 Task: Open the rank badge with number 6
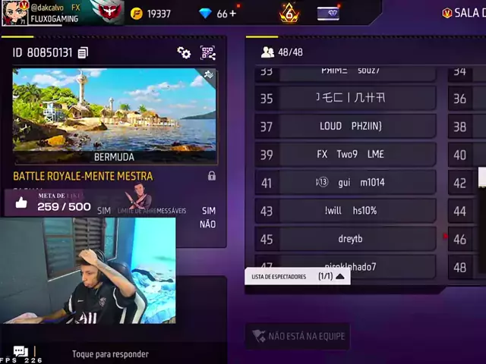(x=289, y=14)
